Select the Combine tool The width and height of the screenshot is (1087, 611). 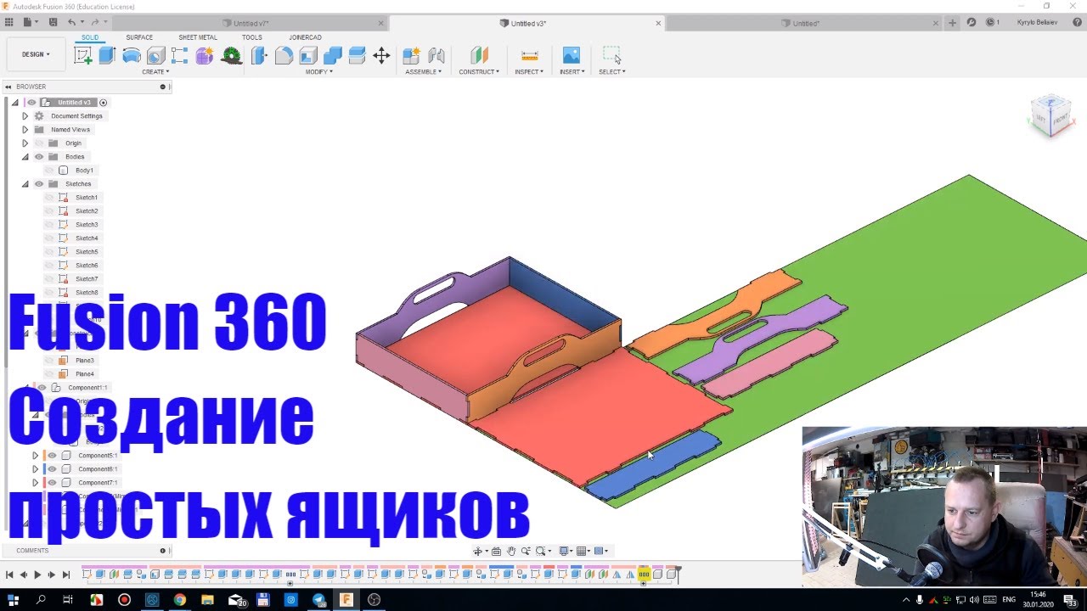pyautogui.click(x=333, y=56)
